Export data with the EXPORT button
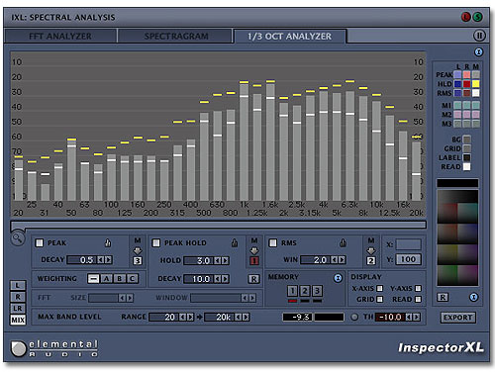The image size is (495, 375). [458, 318]
